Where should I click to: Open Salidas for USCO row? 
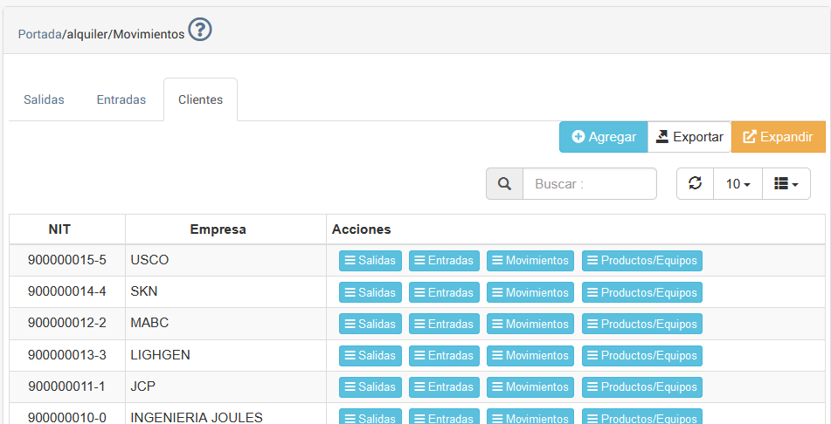(370, 261)
